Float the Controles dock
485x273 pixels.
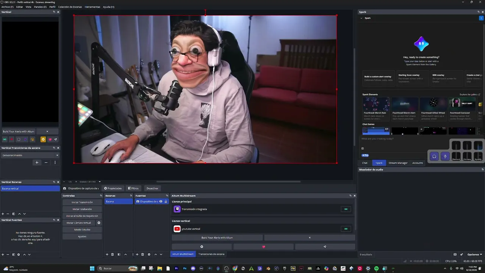coord(101,196)
